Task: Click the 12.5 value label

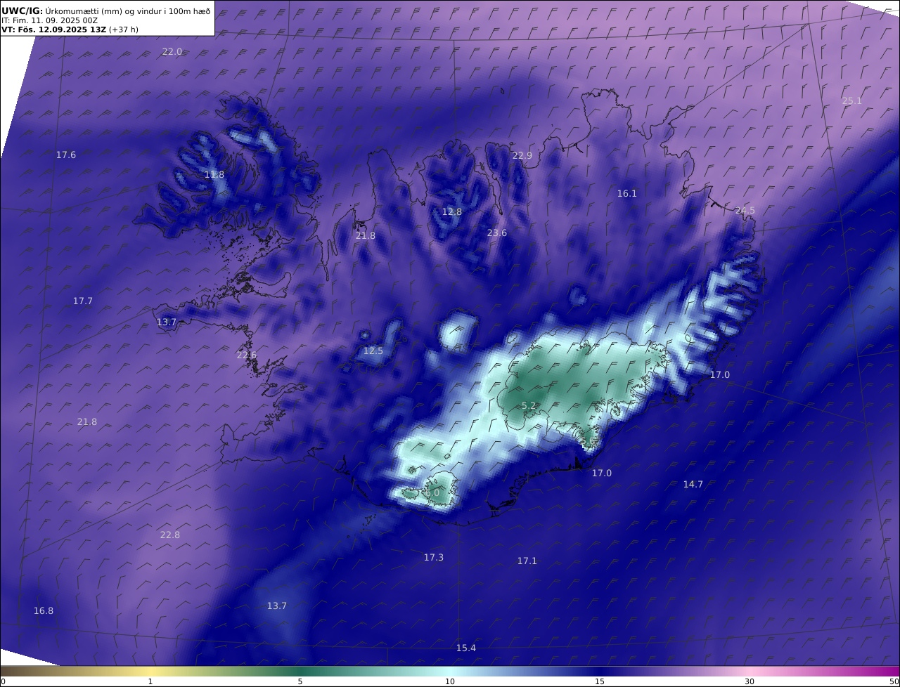Action: 373,351
